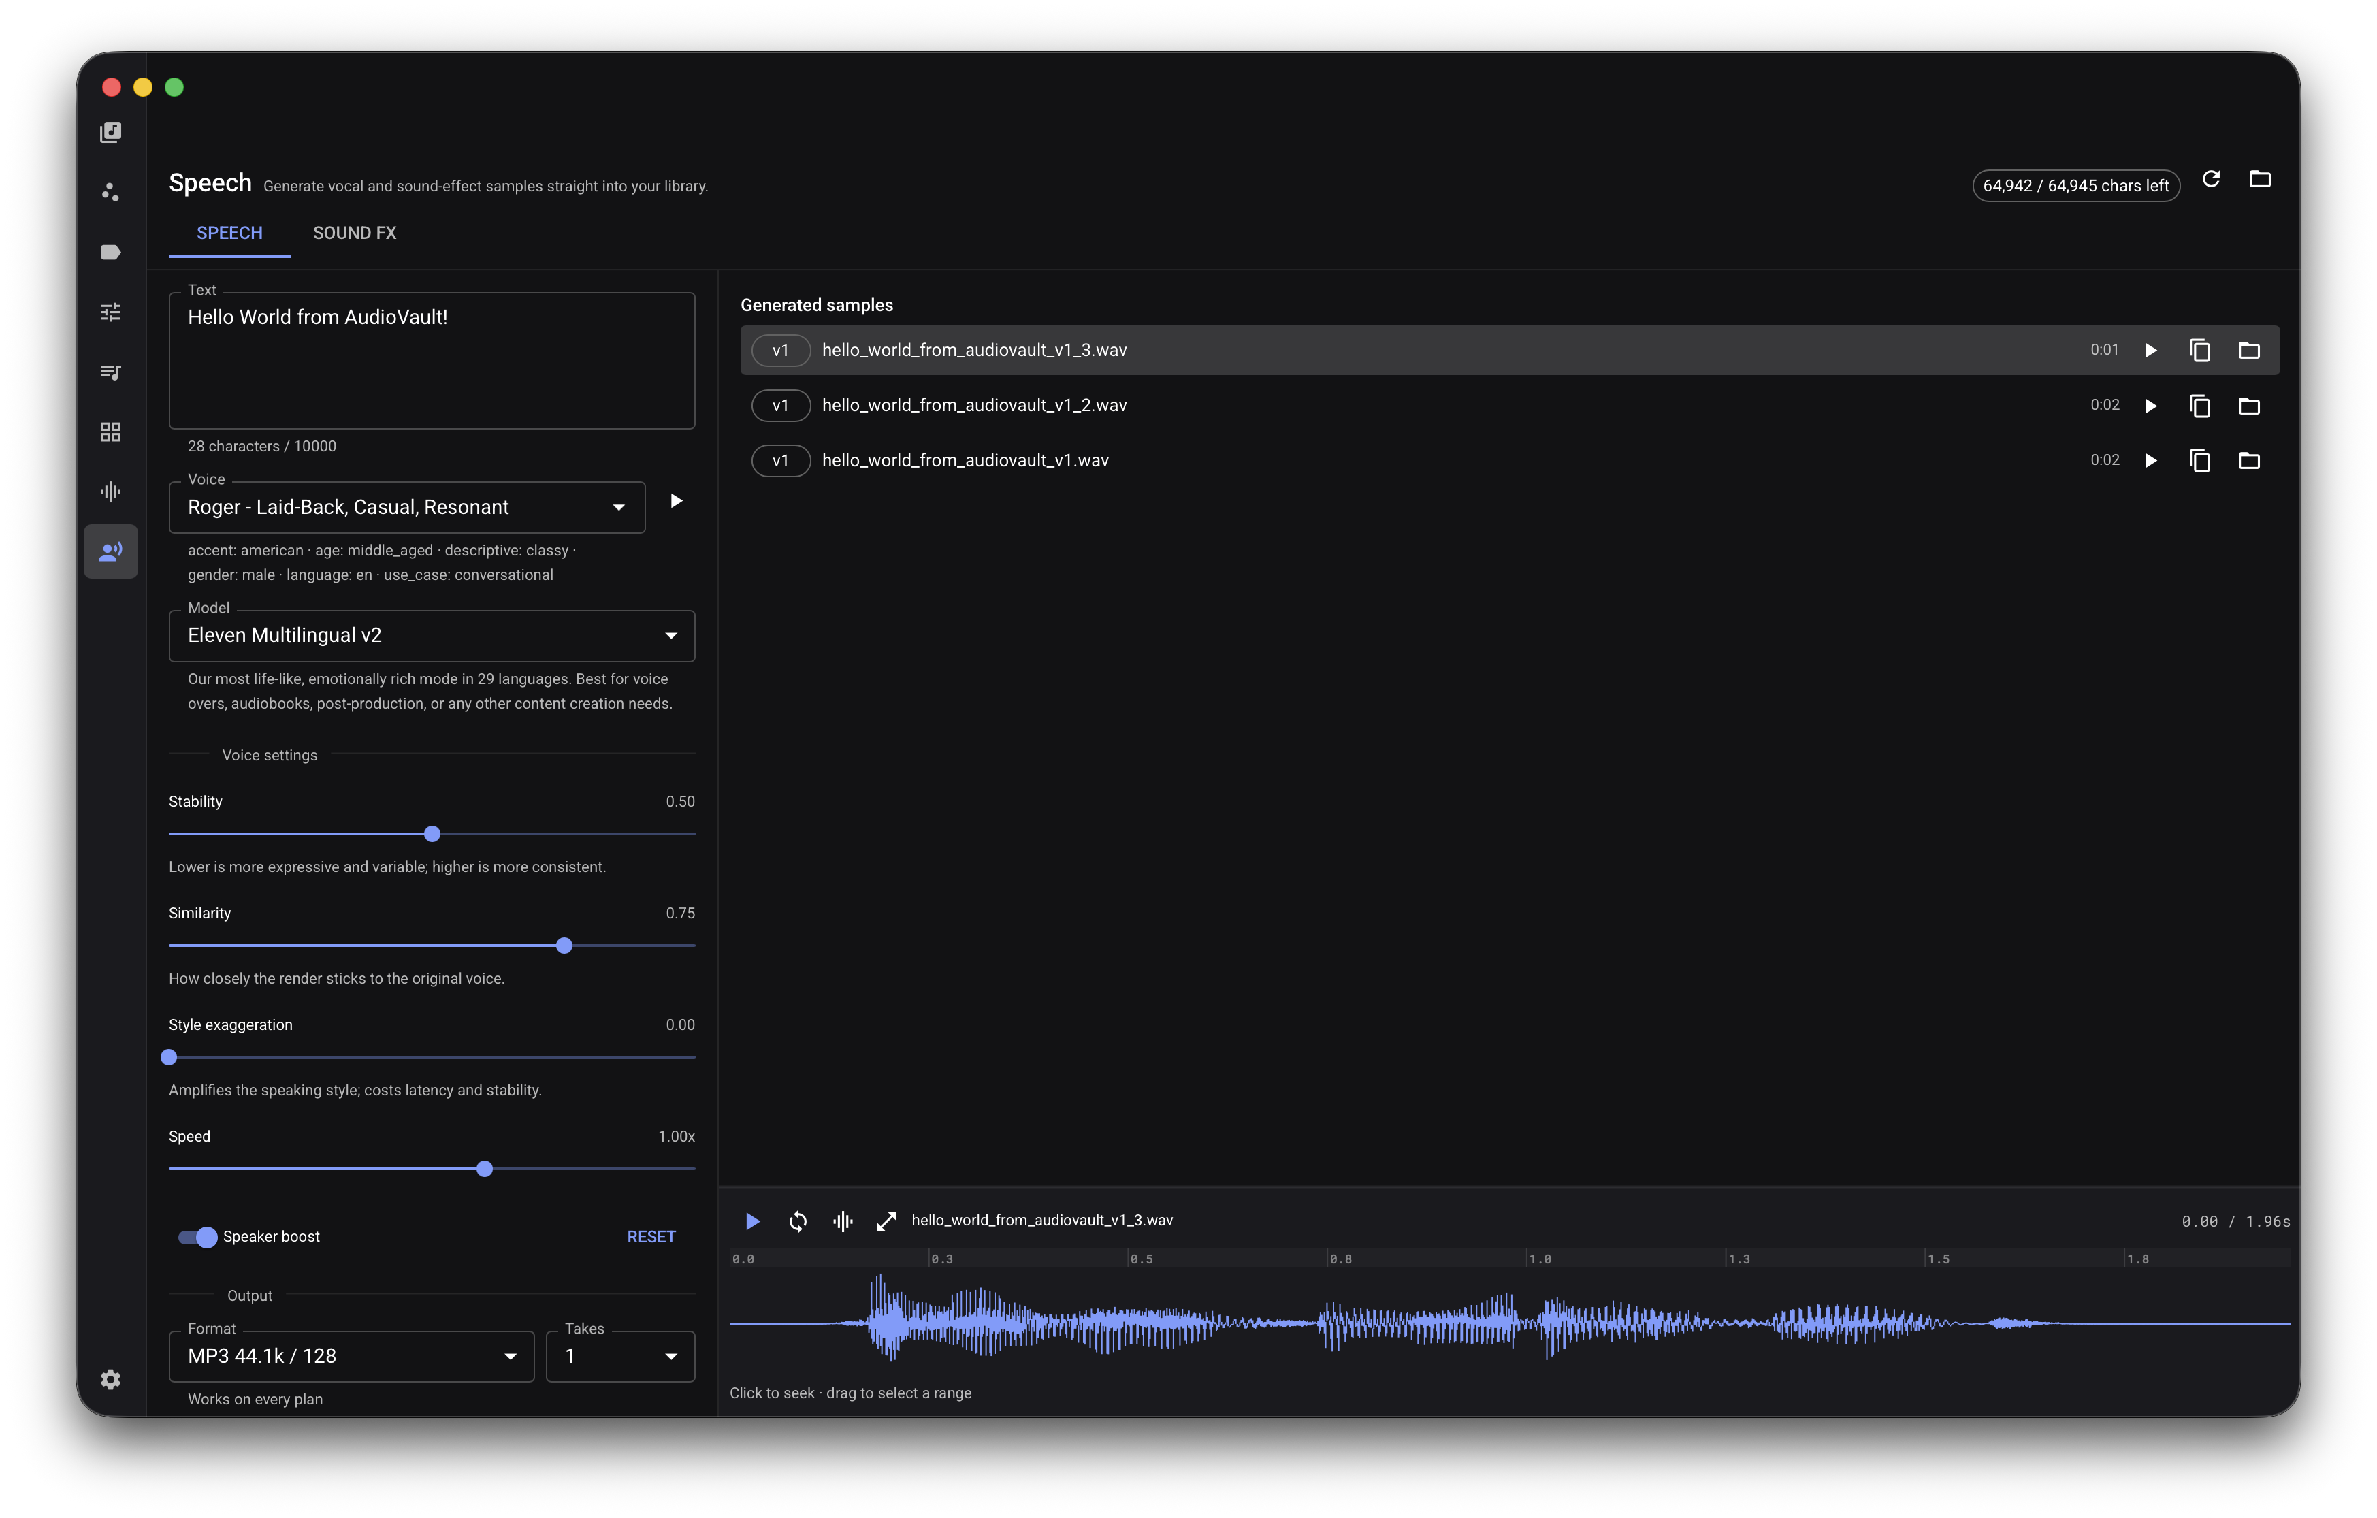Toggle loop in the waveform player
2377x1518 pixels.
[798, 1222]
